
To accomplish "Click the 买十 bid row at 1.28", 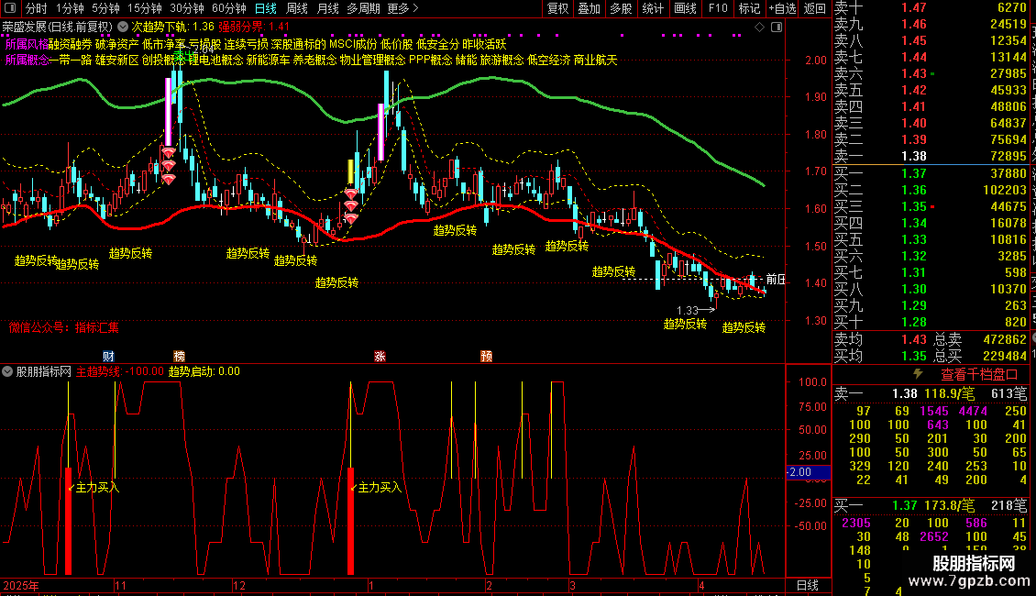I will tap(931, 322).
